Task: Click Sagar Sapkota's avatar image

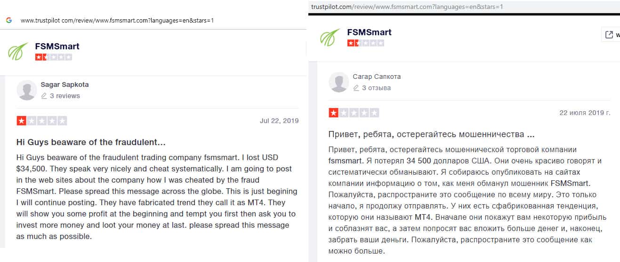Action: [27, 90]
